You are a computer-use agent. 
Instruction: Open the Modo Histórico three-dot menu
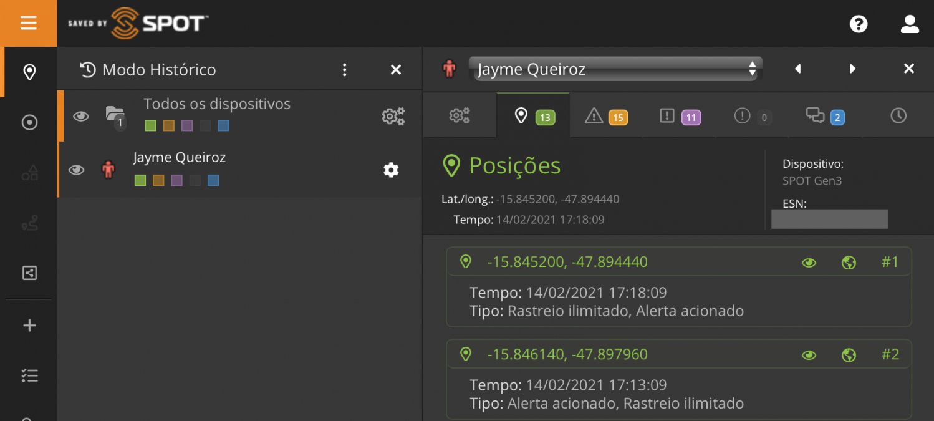[x=344, y=70]
